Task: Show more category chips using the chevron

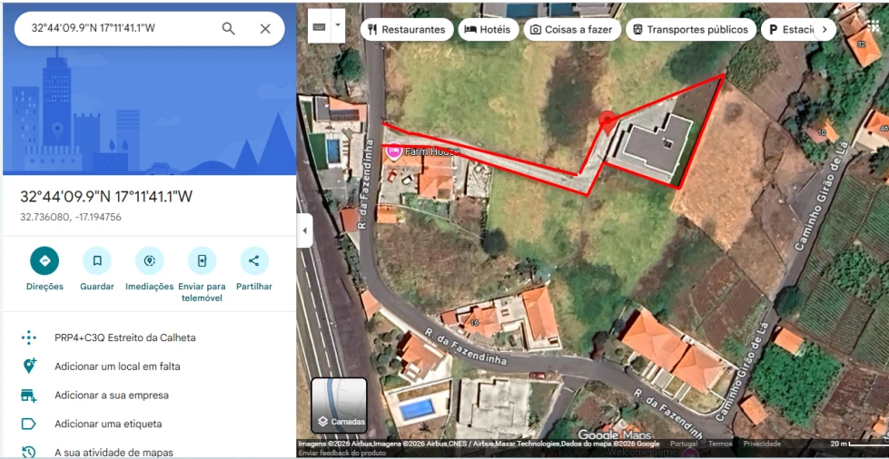Action: tap(825, 29)
